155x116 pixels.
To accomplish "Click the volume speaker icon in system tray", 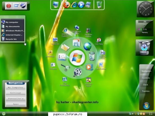I will (x=133, y=114).
